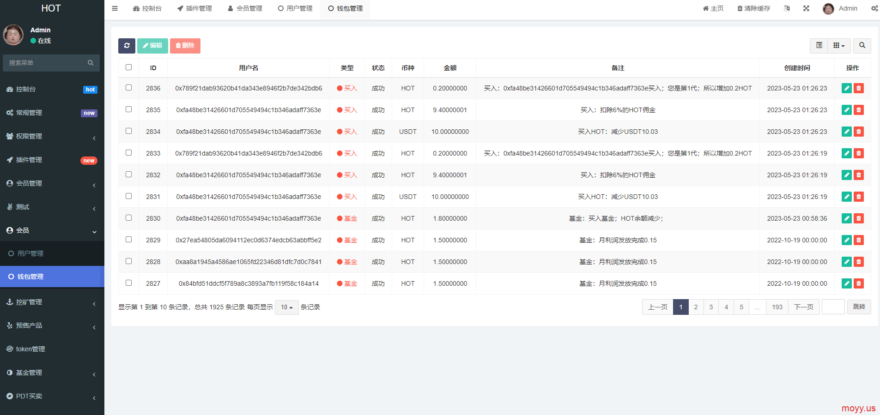Viewport: 880px width, 415px height.
Task: Expand the 挖矿管理 sidebar menu
Action: [x=52, y=302]
